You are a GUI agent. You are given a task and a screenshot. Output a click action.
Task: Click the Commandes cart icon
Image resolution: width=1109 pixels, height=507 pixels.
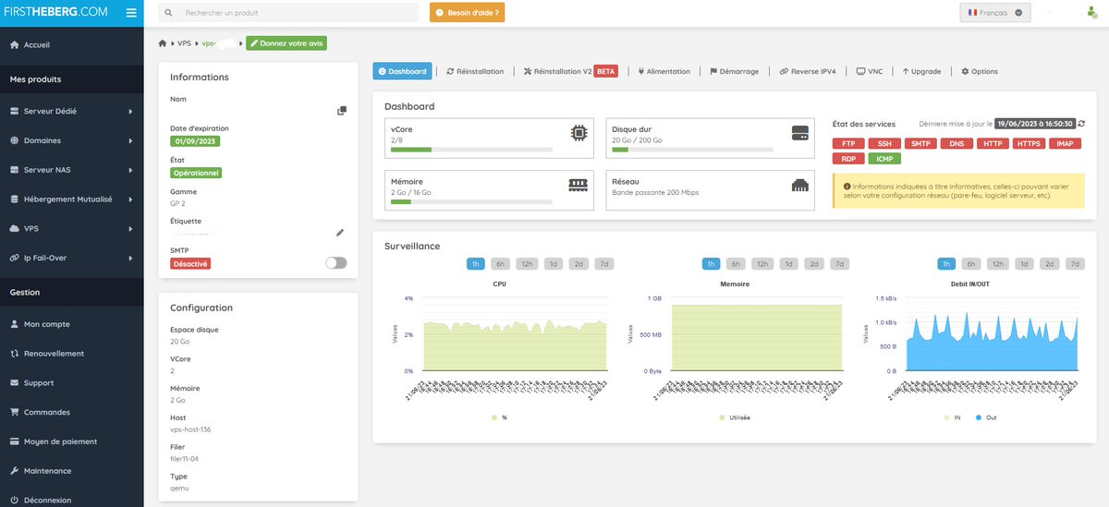[x=14, y=413]
